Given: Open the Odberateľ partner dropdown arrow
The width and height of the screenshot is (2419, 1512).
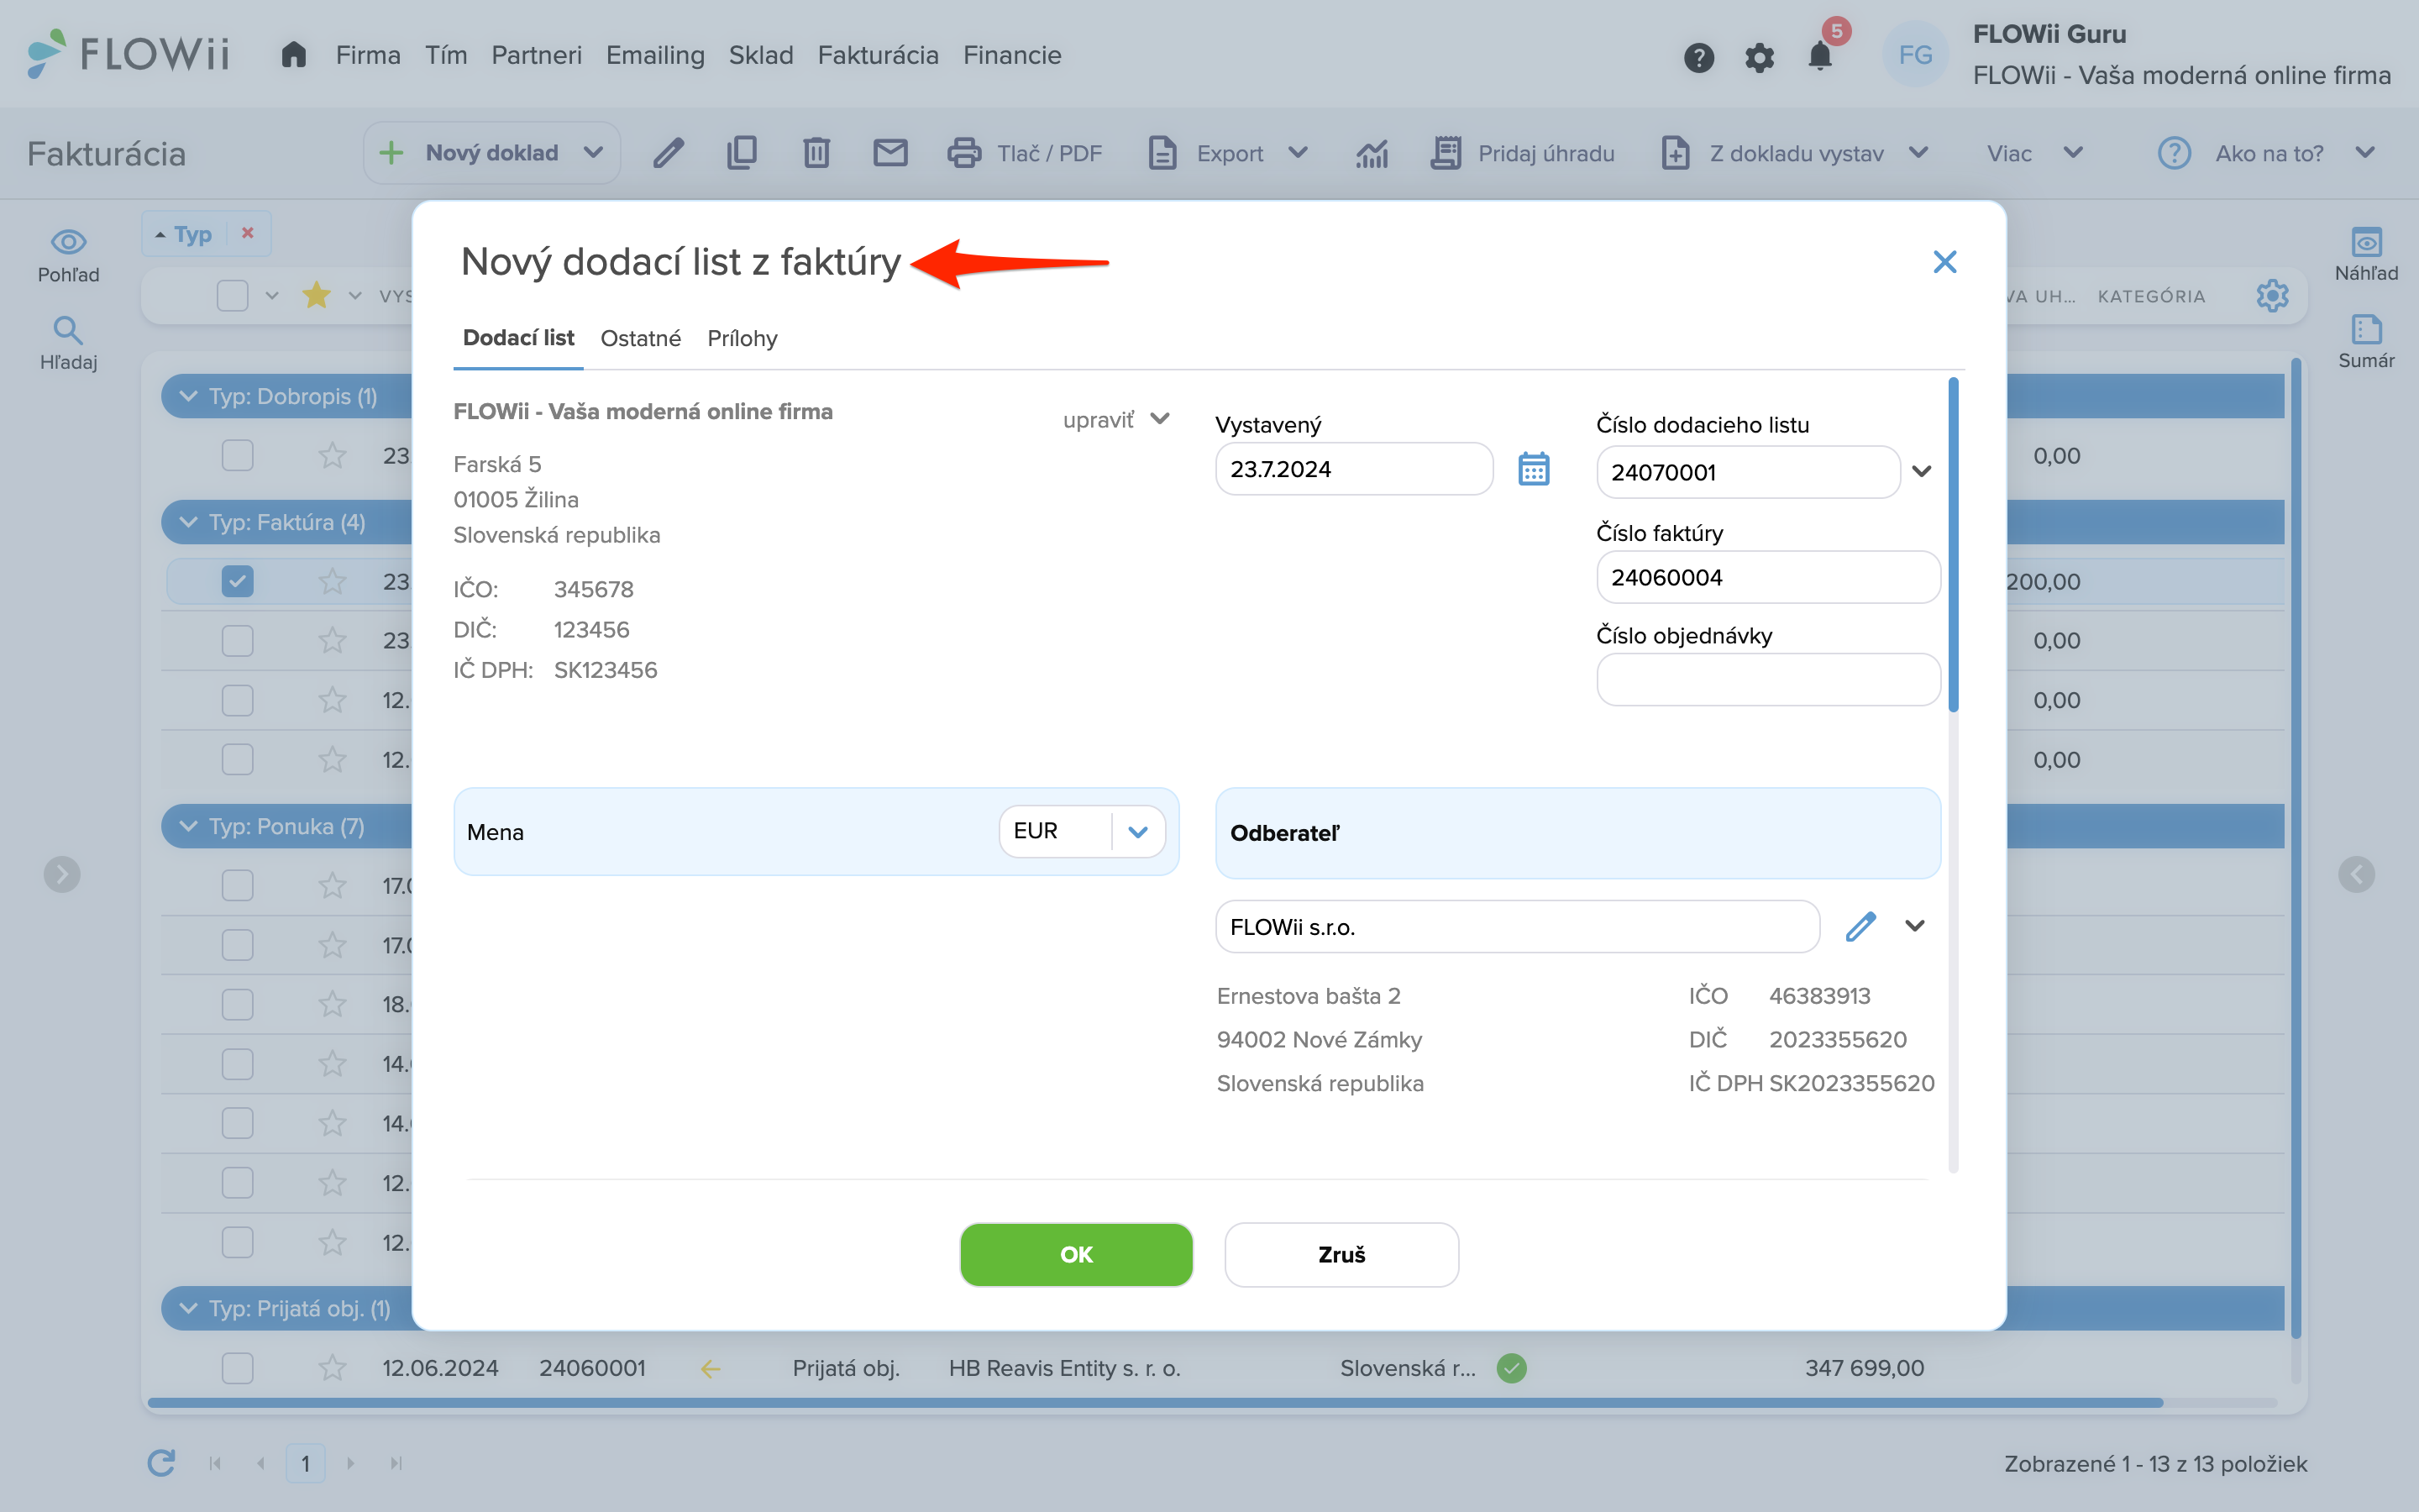Looking at the screenshot, I should (x=1914, y=926).
